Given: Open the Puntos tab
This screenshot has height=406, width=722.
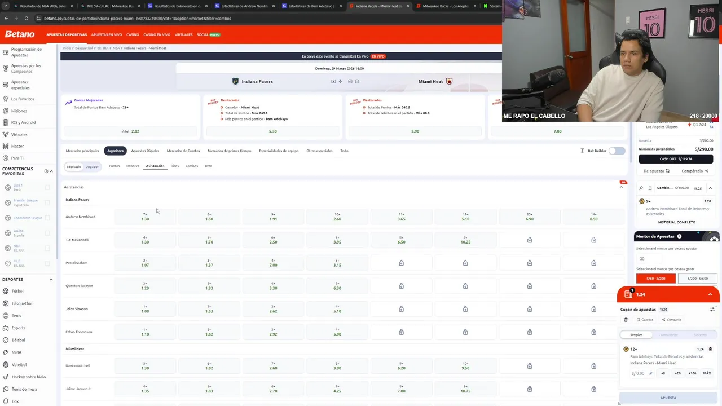Looking at the screenshot, I should [114, 166].
